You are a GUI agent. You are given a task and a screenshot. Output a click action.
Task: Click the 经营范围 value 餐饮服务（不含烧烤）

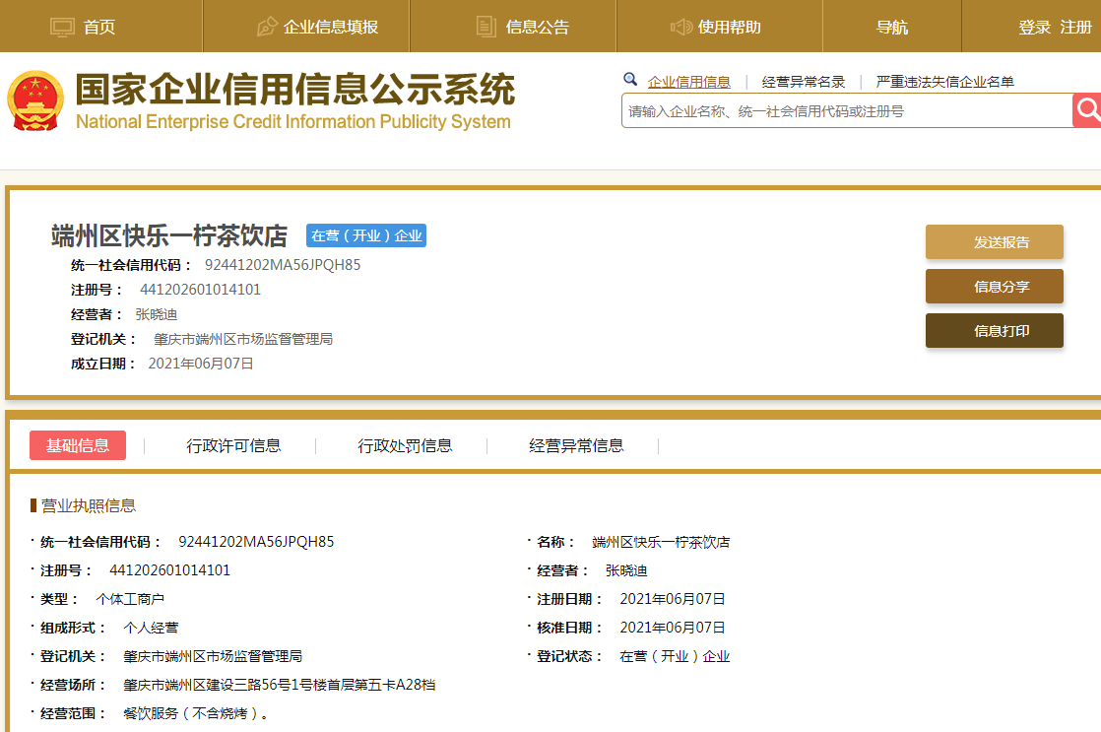point(196,713)
